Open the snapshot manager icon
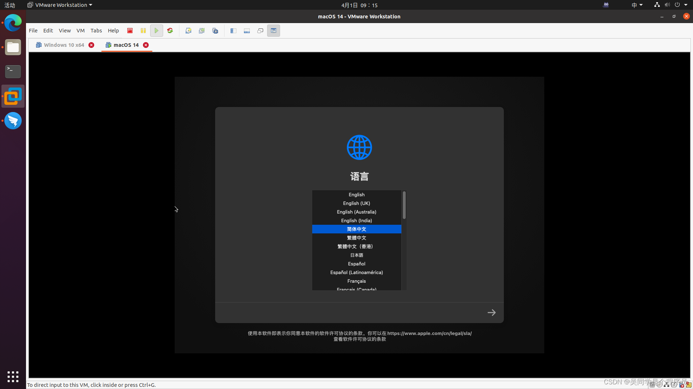Viewport: 693px width, 389px height. coord(215,31)
